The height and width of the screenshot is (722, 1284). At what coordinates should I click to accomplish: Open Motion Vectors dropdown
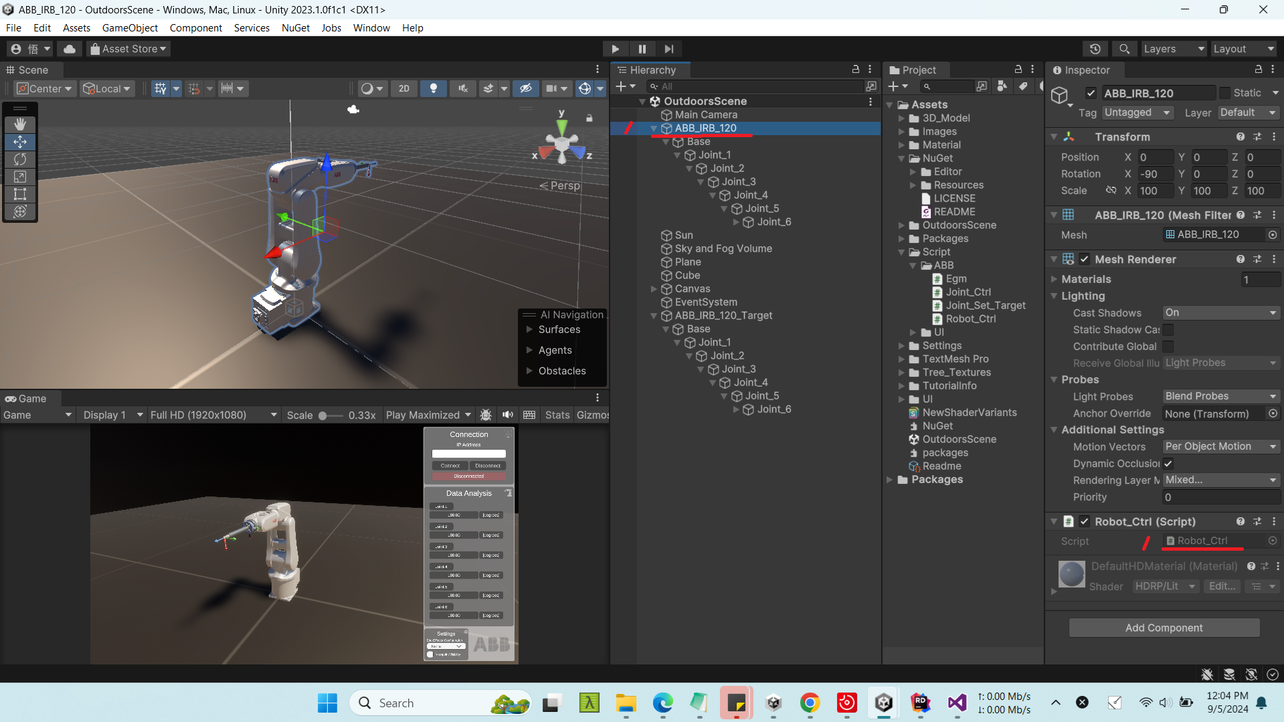(1221, 447)
